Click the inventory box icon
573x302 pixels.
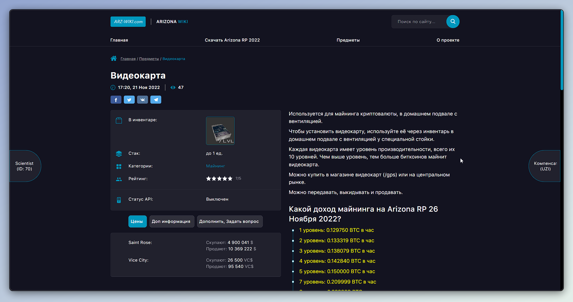pyautogui.click(x=119, y=120)
